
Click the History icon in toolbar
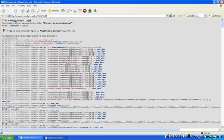63,11
